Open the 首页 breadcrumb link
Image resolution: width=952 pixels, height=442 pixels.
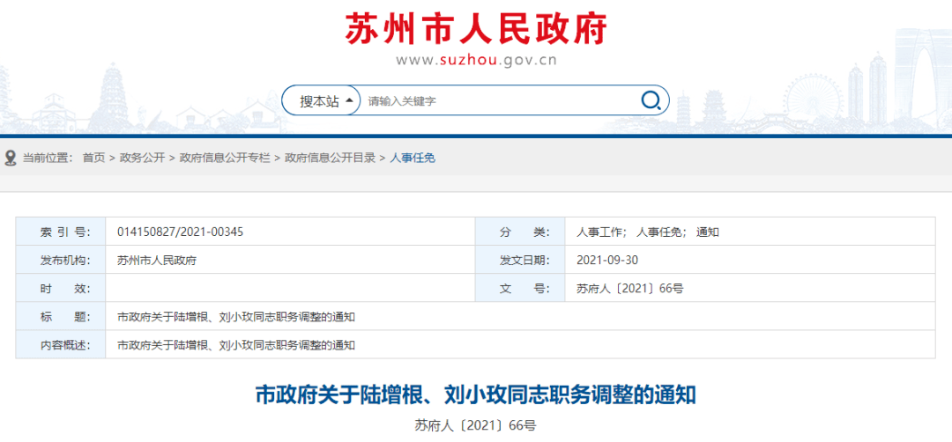tap(93, 158)
